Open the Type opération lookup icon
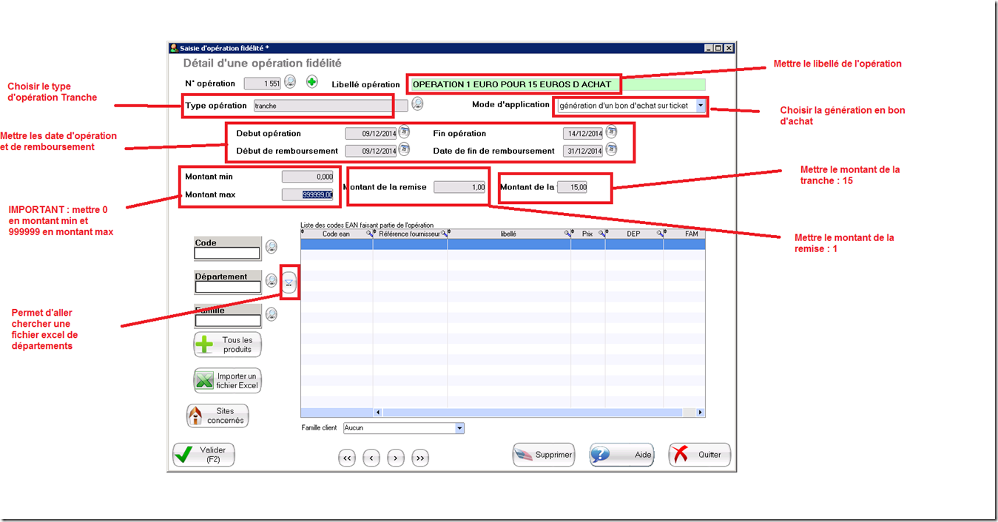 pos(417,104)
